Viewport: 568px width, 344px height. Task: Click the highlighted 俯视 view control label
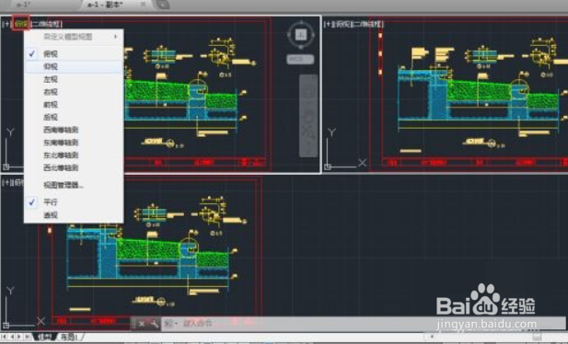pyautogui.click(x=21, y=24)
